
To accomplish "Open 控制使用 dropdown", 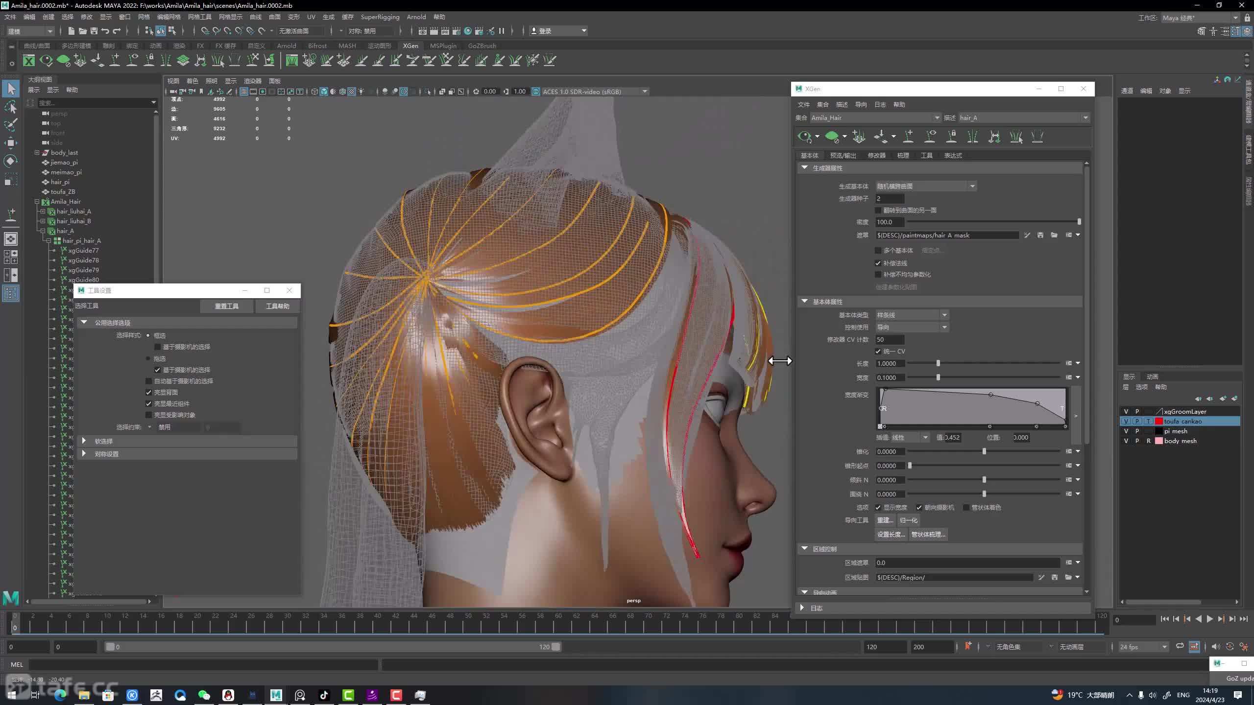I will (x=912, y=327).
